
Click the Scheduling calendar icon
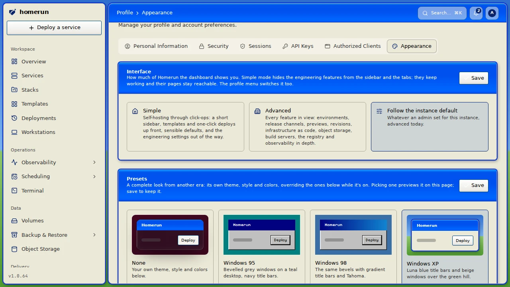[14, 176]
